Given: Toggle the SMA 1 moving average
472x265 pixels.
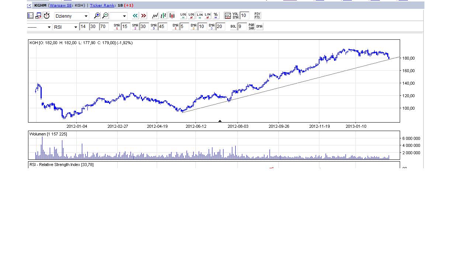Looking at the screenshot, I should coord(117,26).
